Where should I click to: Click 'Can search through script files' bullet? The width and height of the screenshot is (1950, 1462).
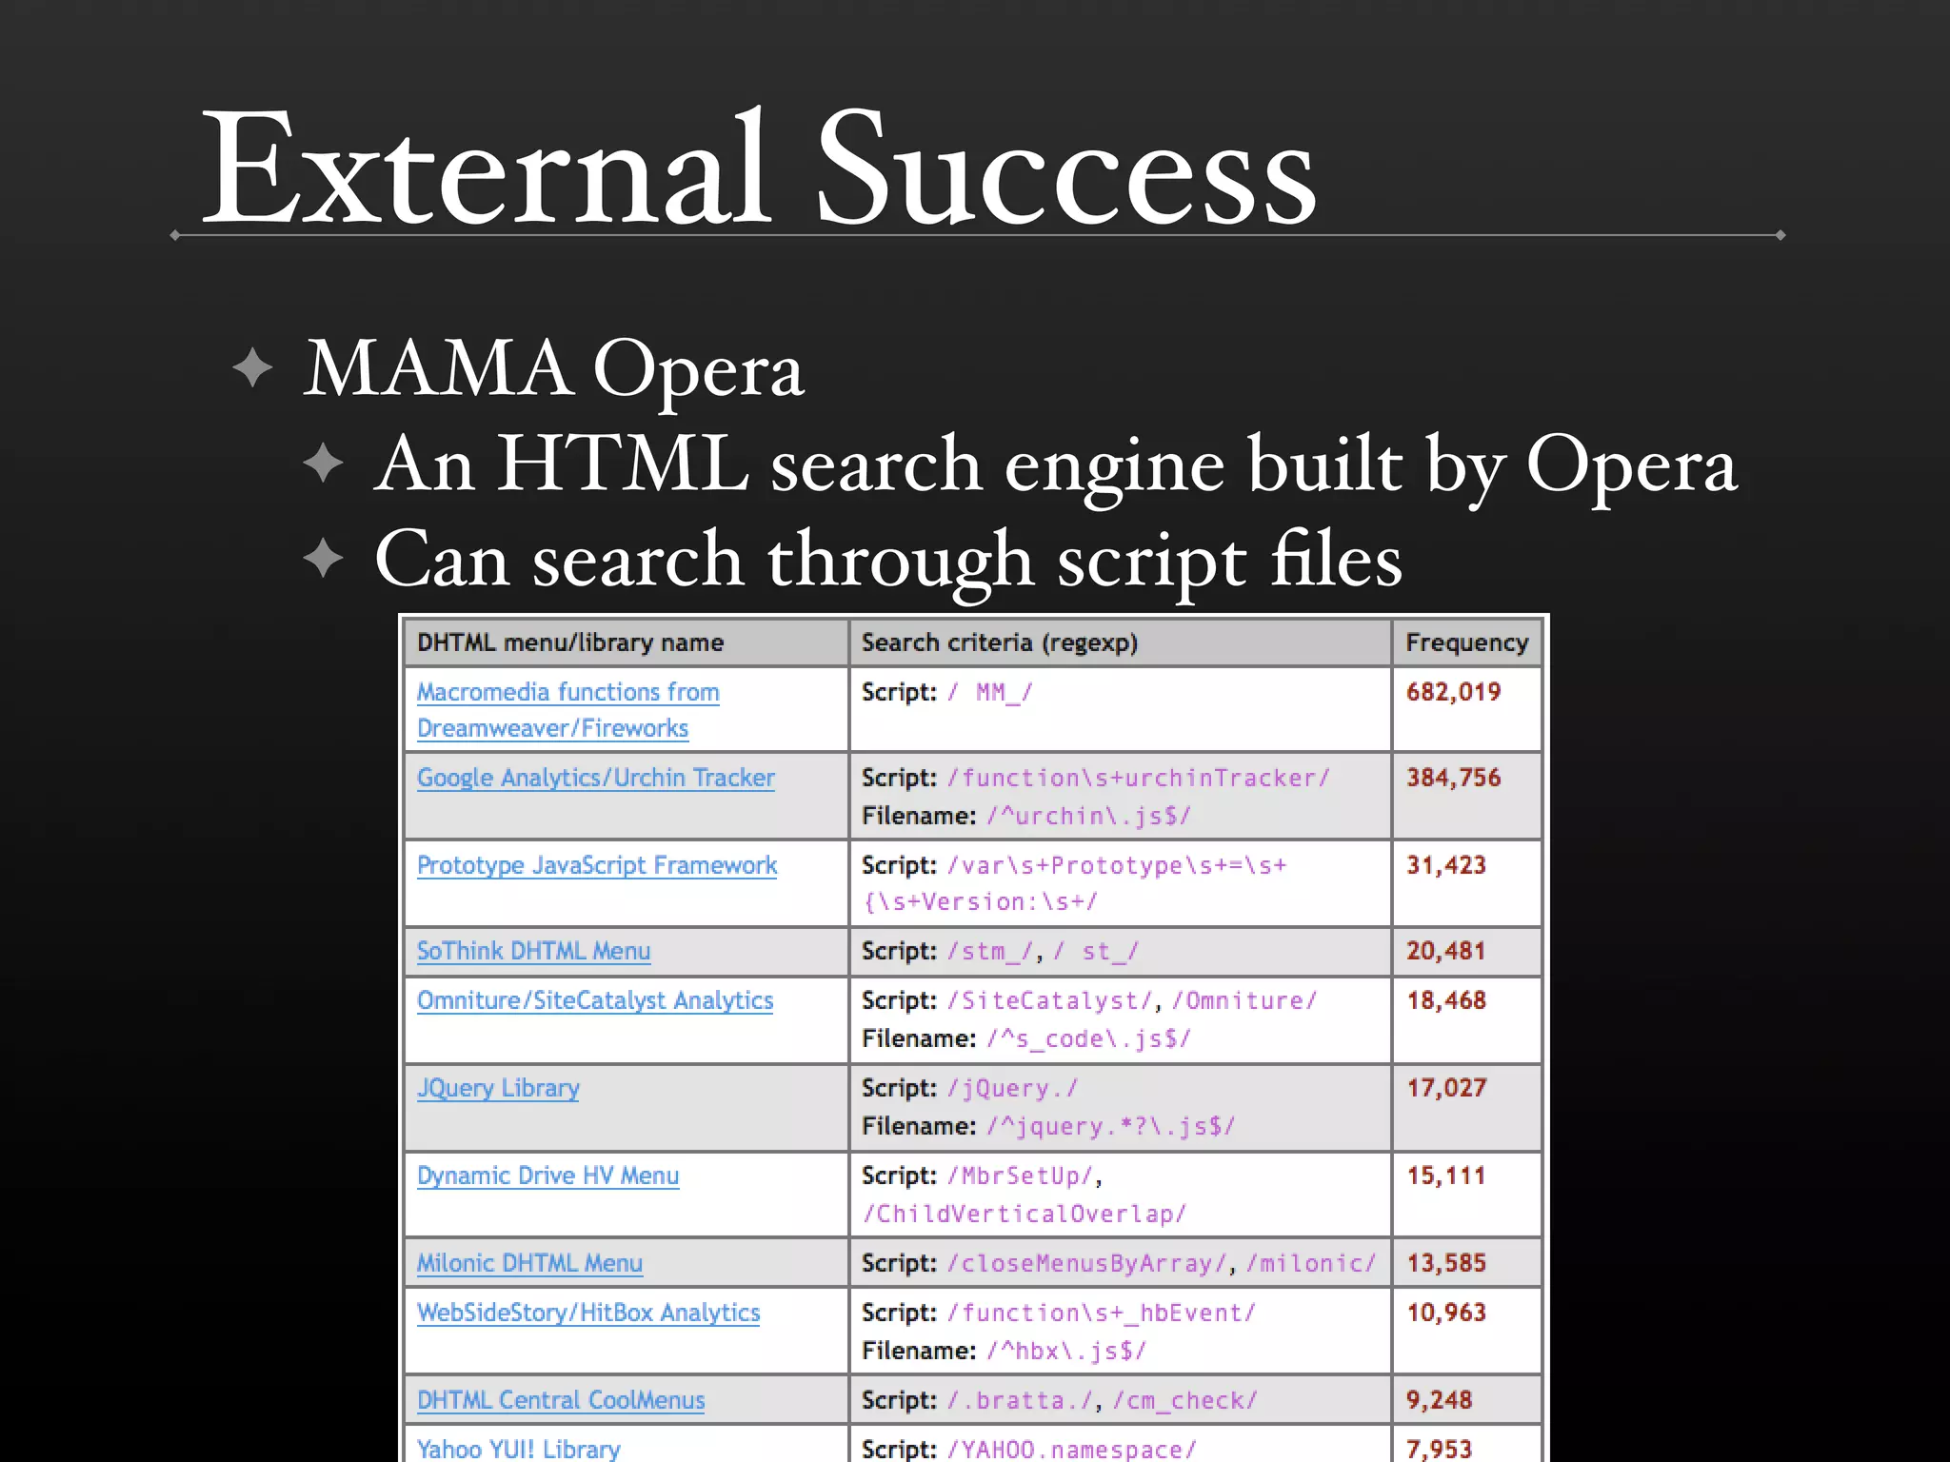coord(888,562)
